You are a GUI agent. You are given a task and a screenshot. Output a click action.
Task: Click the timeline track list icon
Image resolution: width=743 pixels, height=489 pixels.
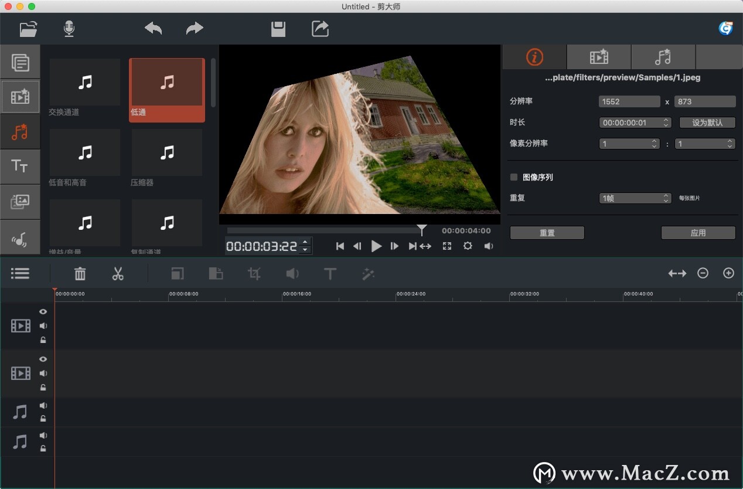(20, 273)
